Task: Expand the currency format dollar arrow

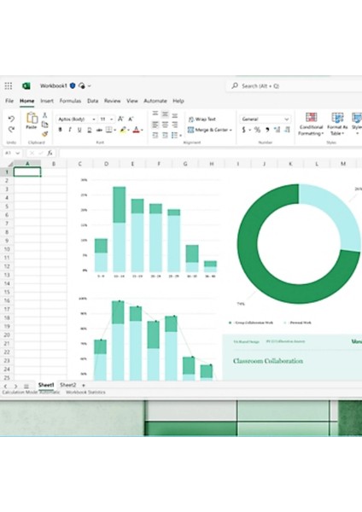Action: click(x=250, y=130)
